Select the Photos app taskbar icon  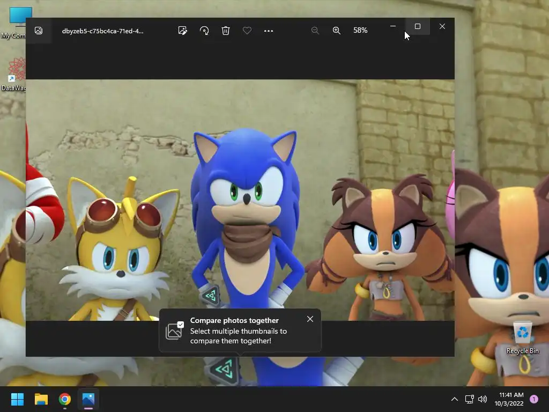[x=88, y=399]
